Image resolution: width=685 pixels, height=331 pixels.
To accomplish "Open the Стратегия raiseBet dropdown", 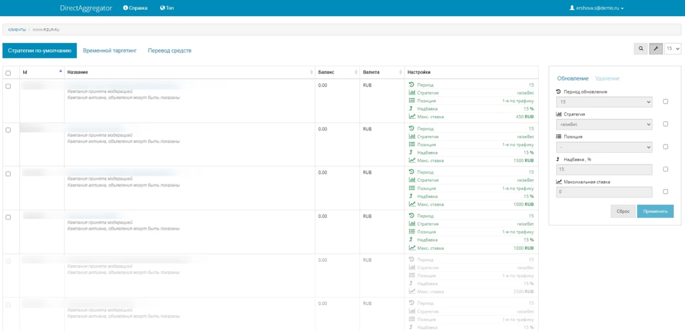I will pos(604,124).
